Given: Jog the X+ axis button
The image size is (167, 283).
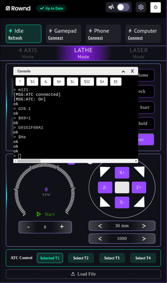Looking at the screenshot, I should click(122, 173).
